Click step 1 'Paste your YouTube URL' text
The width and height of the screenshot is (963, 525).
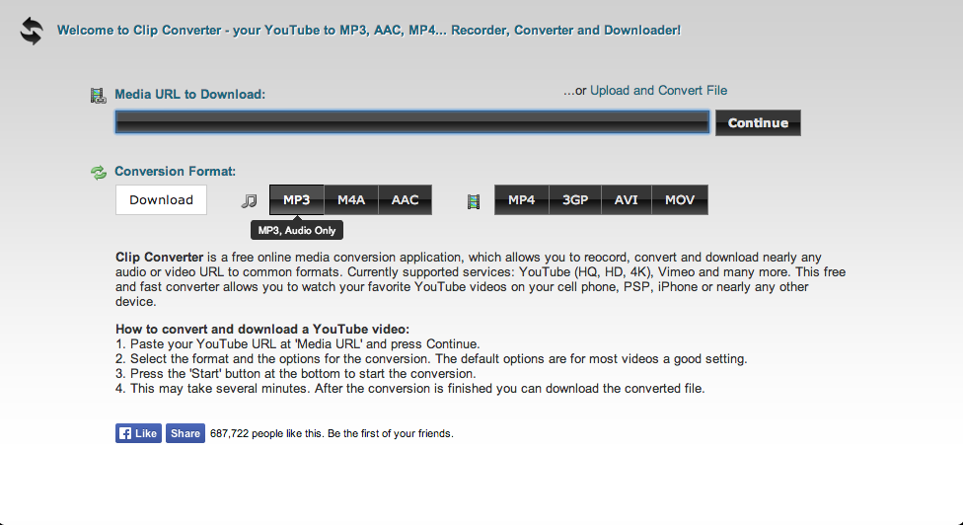298,343
